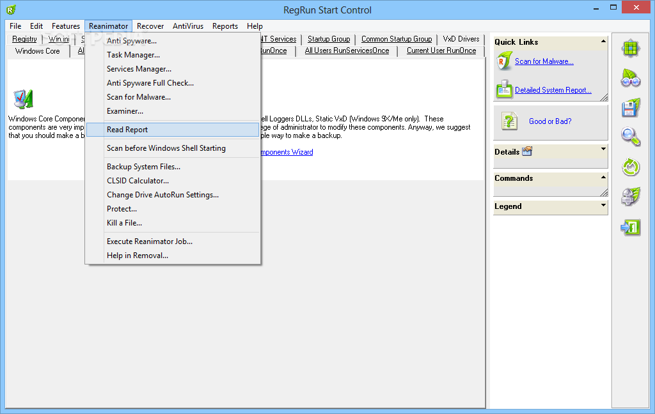Click the shield icon beside Scan for Malware

tap(504, 61)
